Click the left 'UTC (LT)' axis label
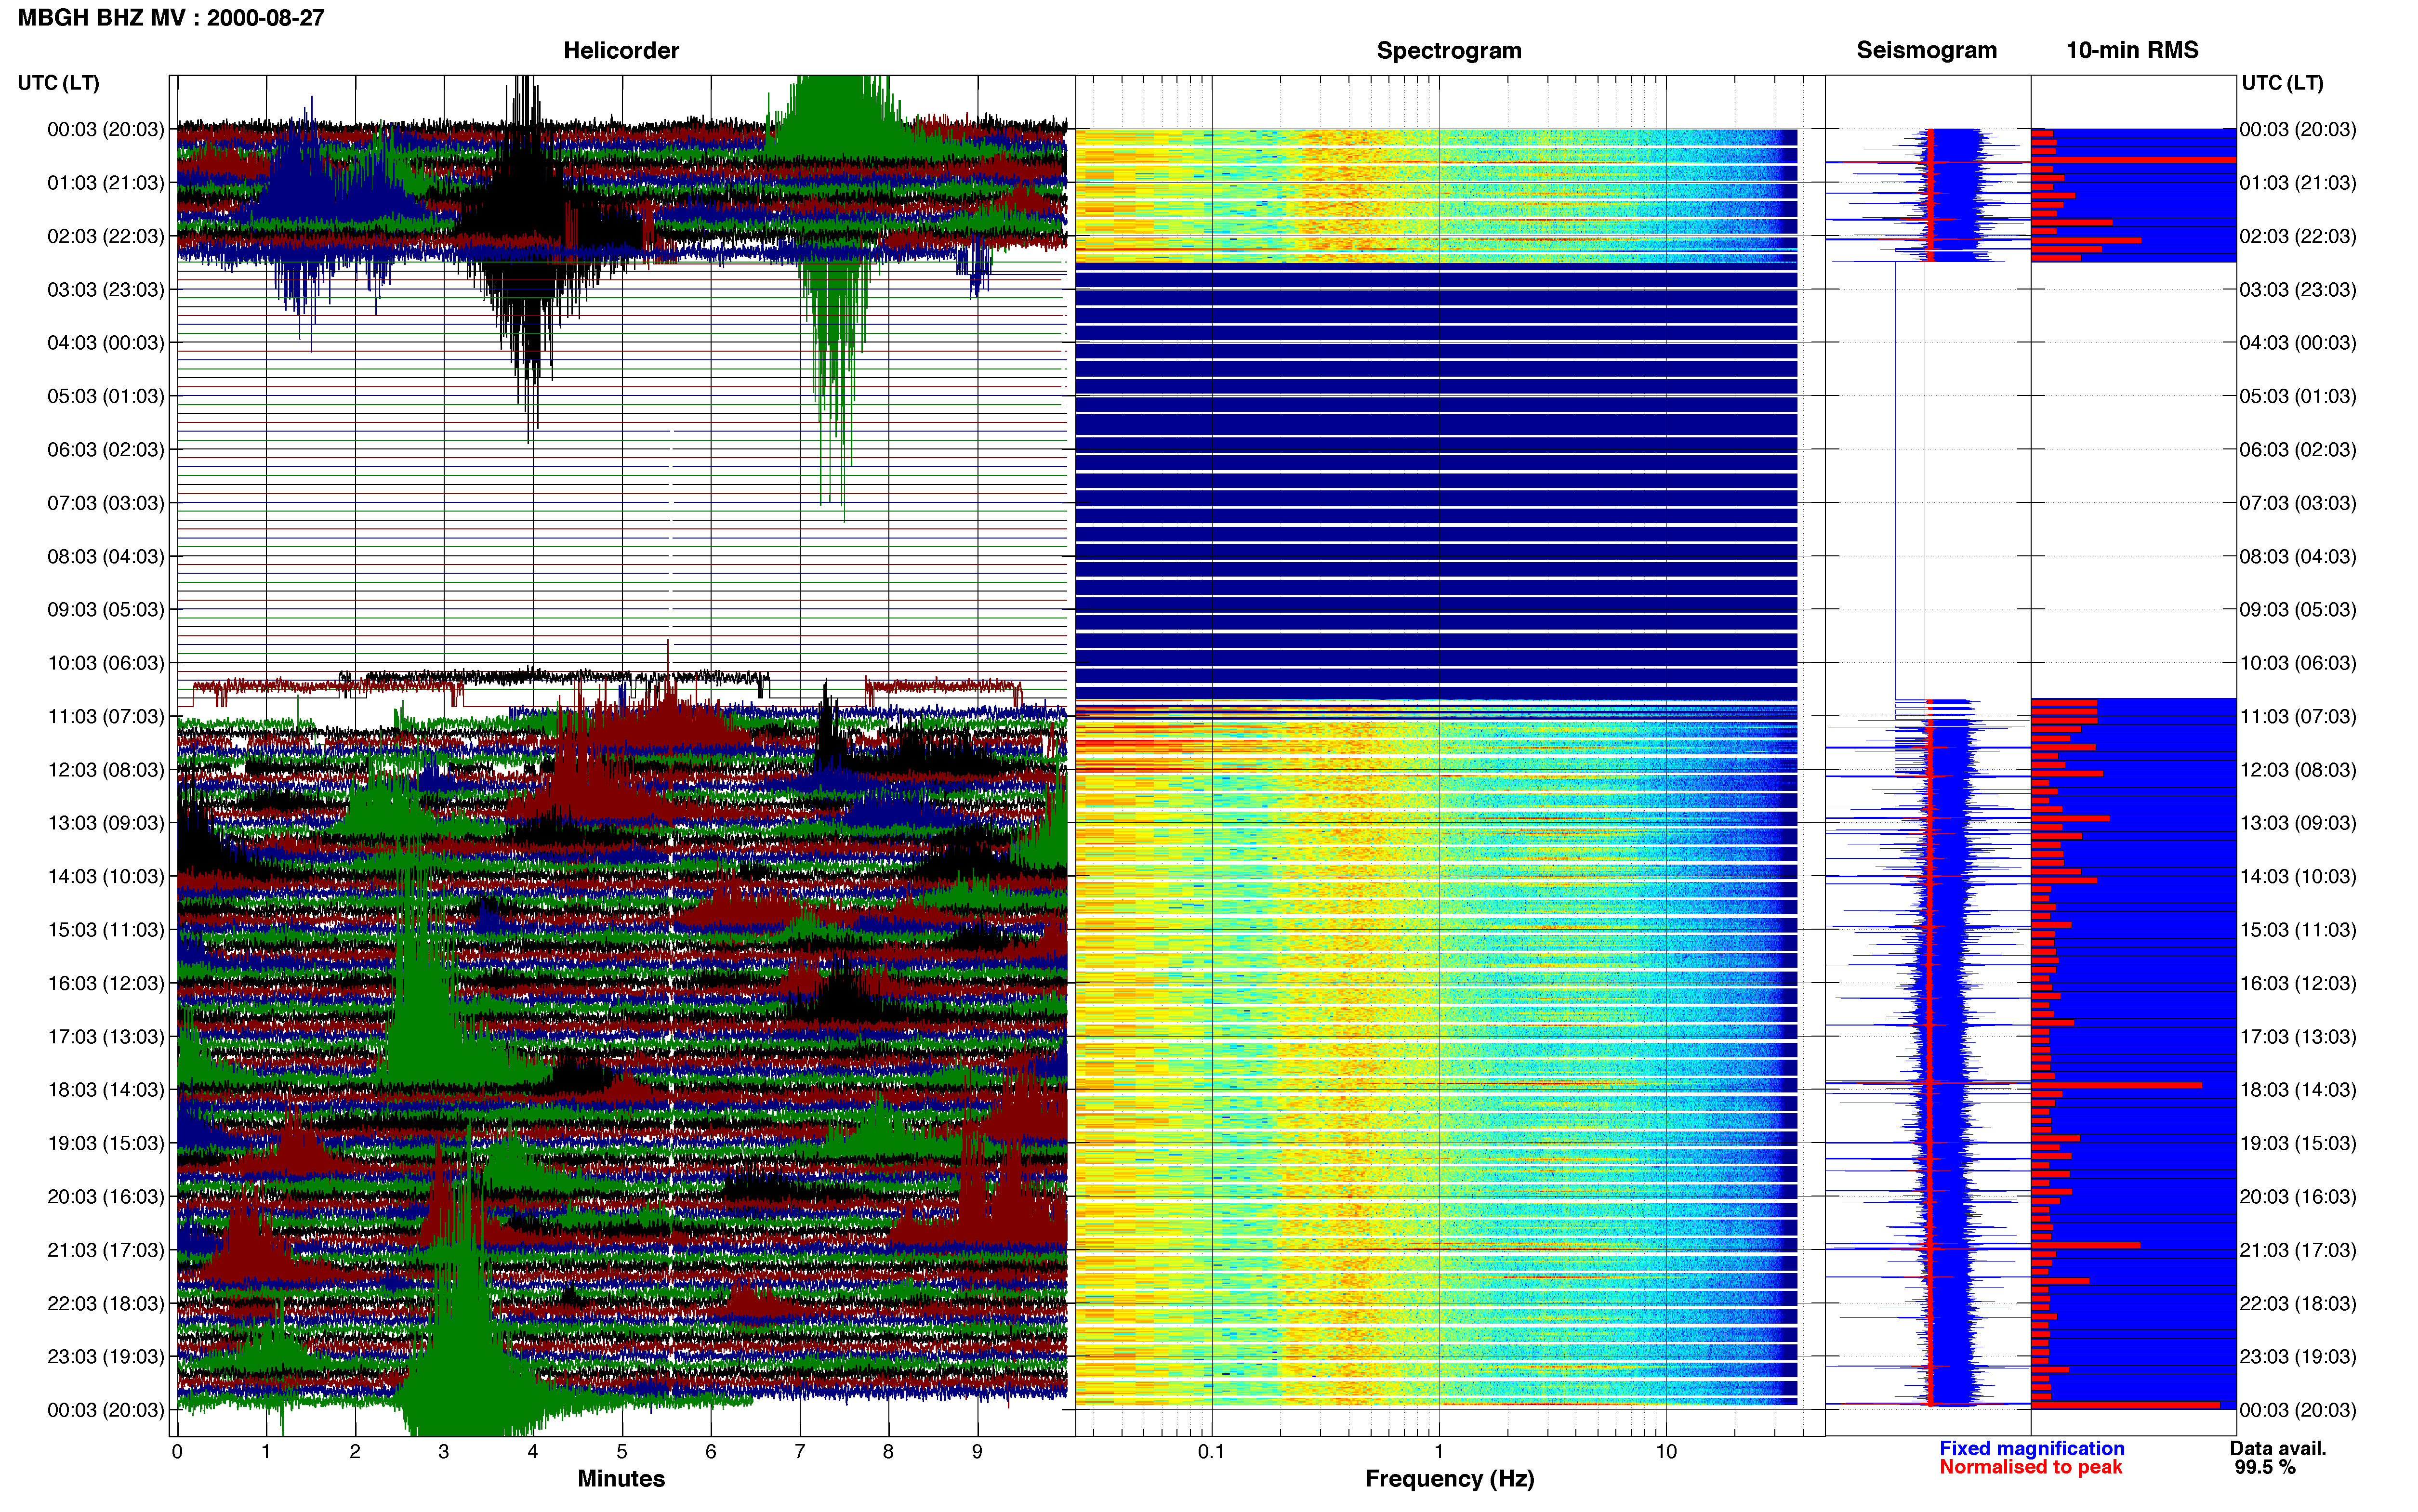Viewport: 2418px width, 1512px height. [59, 83]
